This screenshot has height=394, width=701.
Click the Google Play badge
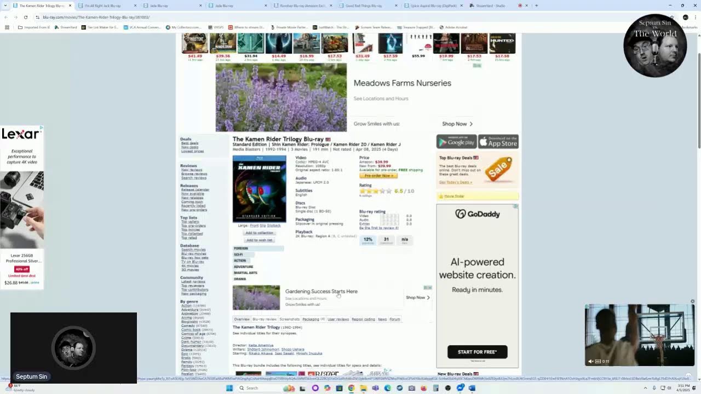coord(456,142)
